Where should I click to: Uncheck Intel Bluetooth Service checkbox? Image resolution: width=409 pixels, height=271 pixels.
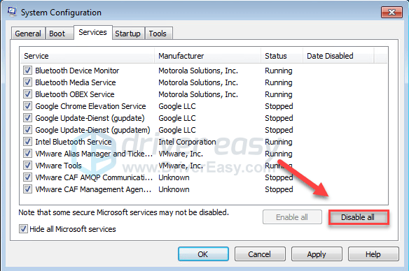27,142
